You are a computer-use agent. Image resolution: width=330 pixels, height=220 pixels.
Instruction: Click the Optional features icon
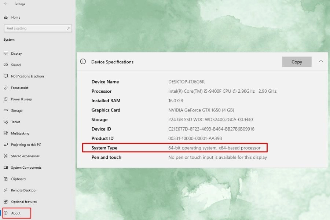coord(5,201)
